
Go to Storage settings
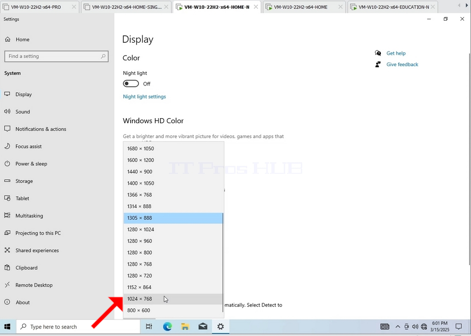(x=57, y=181)
